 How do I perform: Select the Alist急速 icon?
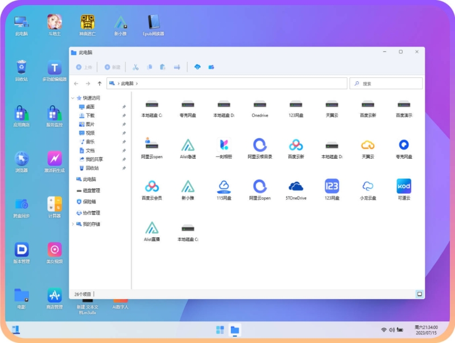pyautogui.click(x=188, y=148)
